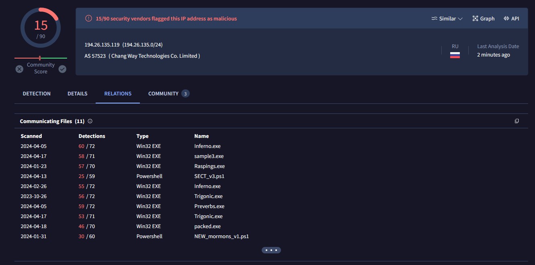The width and height of the screenshot is (535, 265).
Task: Switch to the DETECTION tab
Action: point(36,93)
